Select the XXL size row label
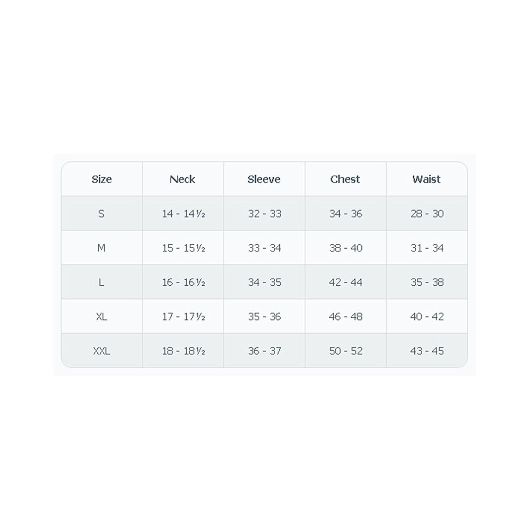 pos(102,351)
